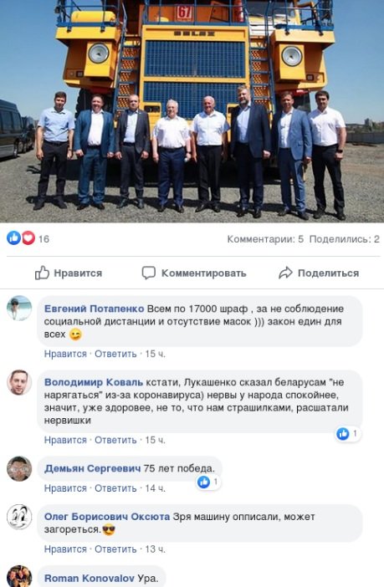The height and width of the screenshot is (587, 384).
Task: Open the reactions count 16
Action: tap(44, 239)
